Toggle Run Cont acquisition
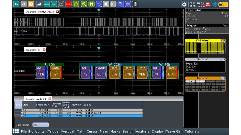241x135 pixels. 61,4
